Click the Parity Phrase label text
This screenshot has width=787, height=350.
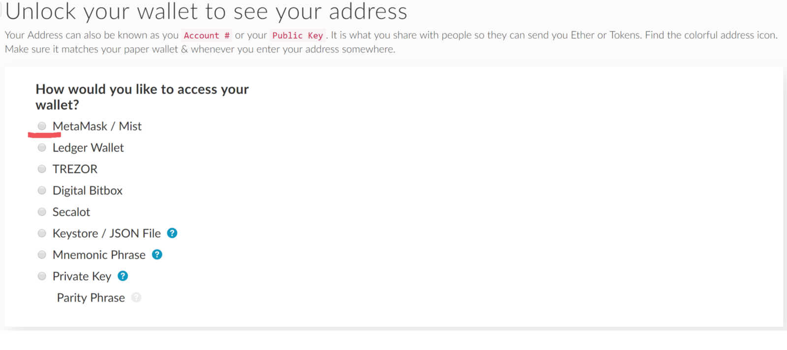[91, 298]
